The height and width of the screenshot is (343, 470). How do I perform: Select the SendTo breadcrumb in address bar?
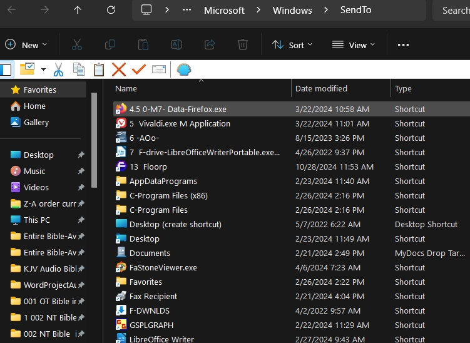point(356,10)
